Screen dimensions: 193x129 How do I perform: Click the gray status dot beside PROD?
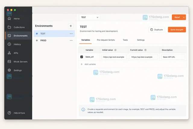[x=37, y=40]
